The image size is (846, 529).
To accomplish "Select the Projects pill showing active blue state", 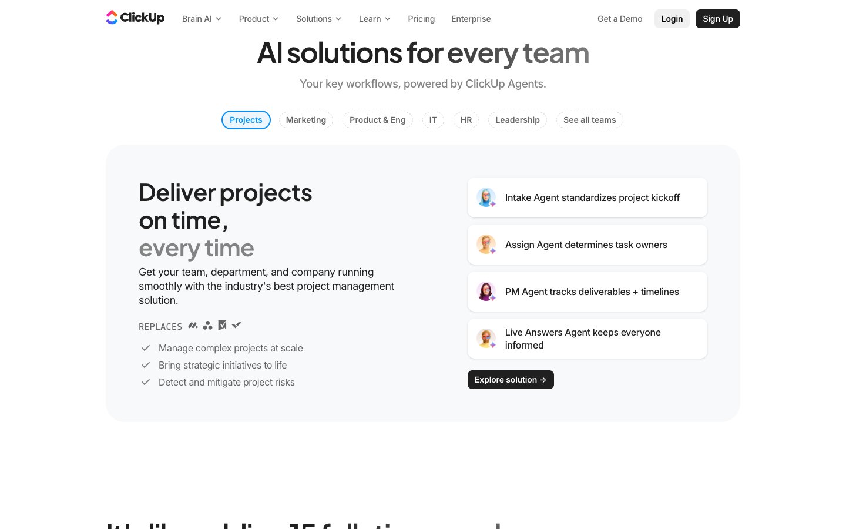I will [246, 120].
